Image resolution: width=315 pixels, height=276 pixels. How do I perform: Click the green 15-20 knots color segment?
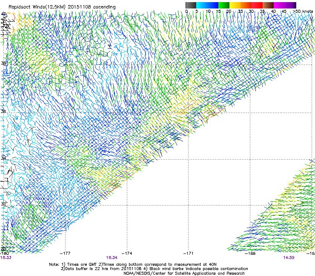pos(224,5)
